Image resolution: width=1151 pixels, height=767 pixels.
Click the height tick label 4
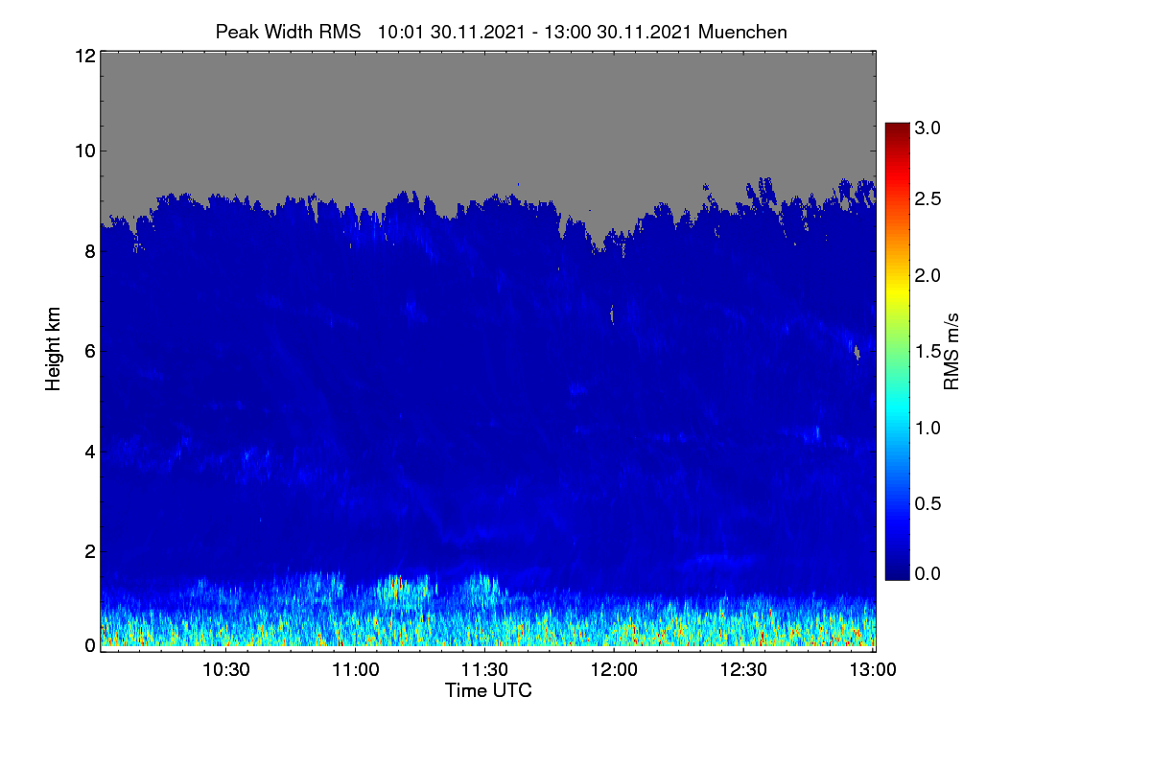(x=89, y=451)
